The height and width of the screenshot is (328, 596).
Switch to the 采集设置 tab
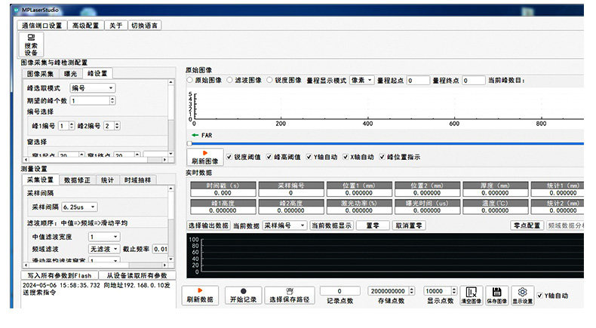(x=40, y=179)
